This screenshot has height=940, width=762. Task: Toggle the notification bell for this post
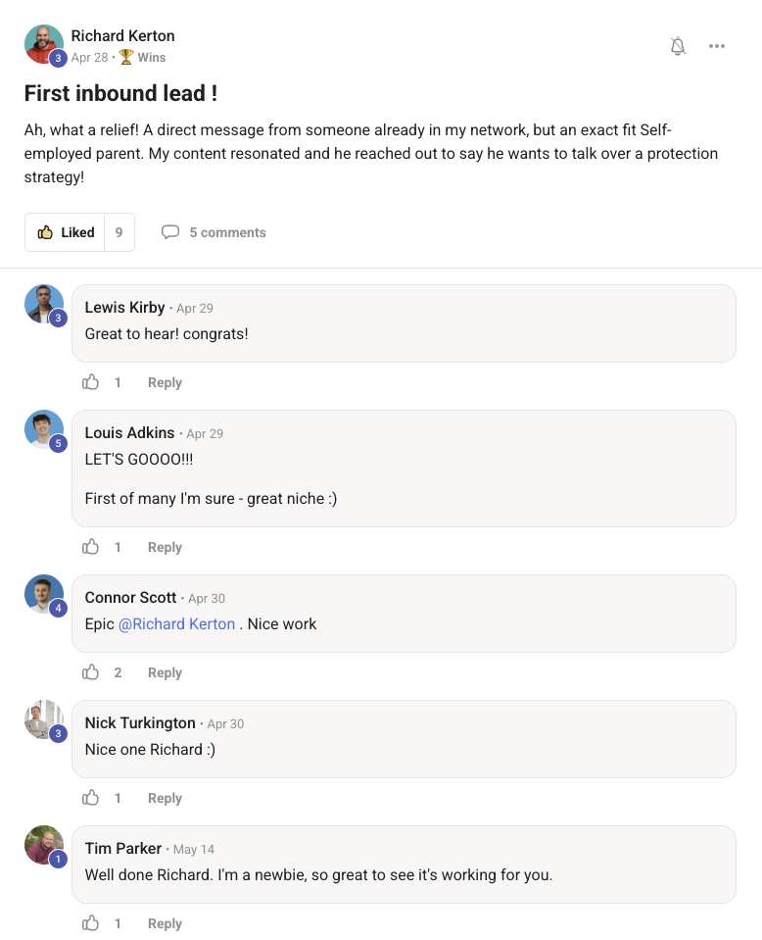pos(678,46)
